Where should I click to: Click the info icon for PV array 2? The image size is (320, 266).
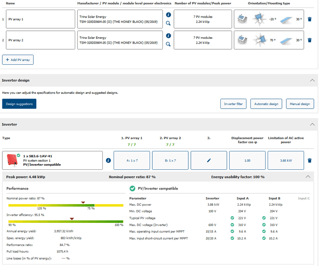click(168, 36)
